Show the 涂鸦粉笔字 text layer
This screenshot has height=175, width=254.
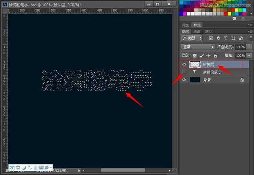click(184, 72)
